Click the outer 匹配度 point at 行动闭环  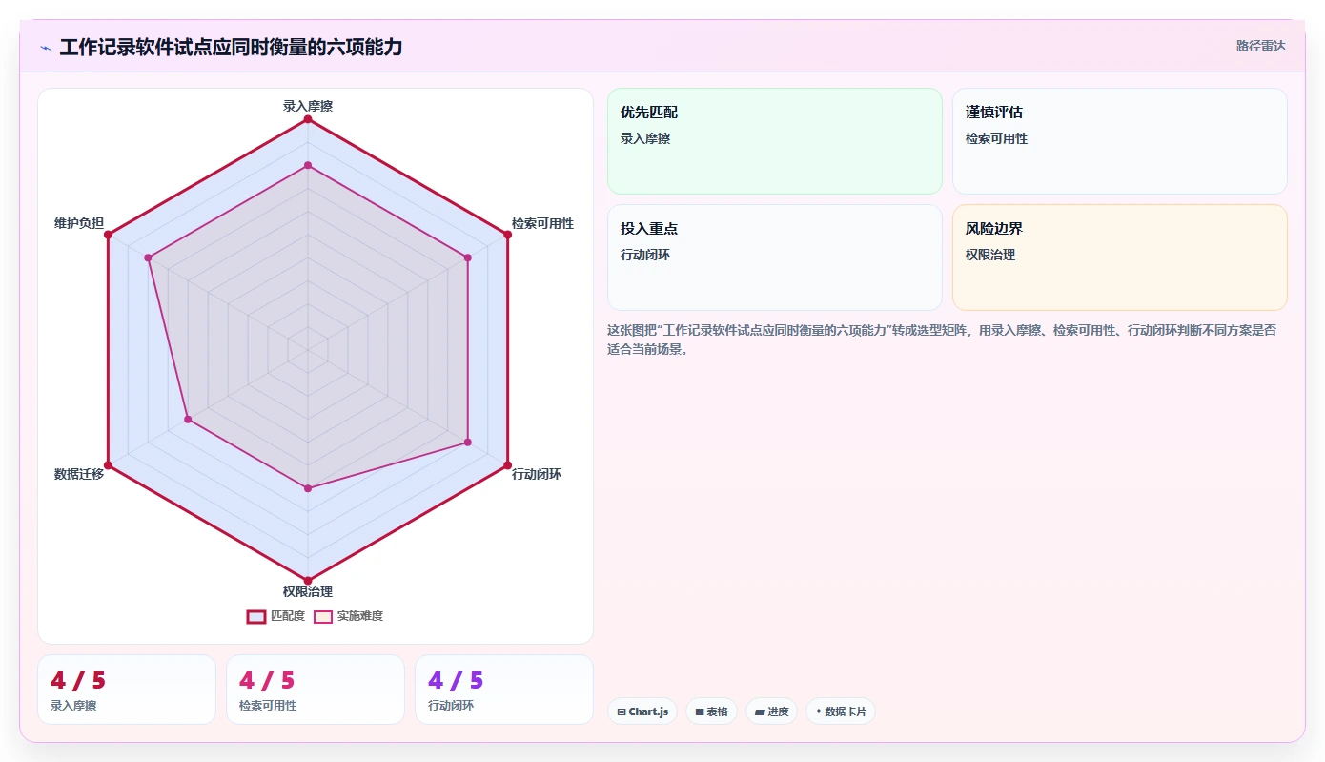507,465
